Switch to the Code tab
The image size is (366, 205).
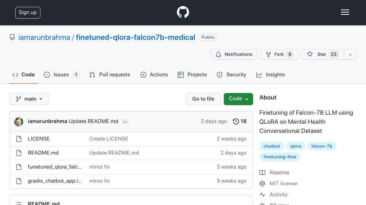(x=23, y=75)
